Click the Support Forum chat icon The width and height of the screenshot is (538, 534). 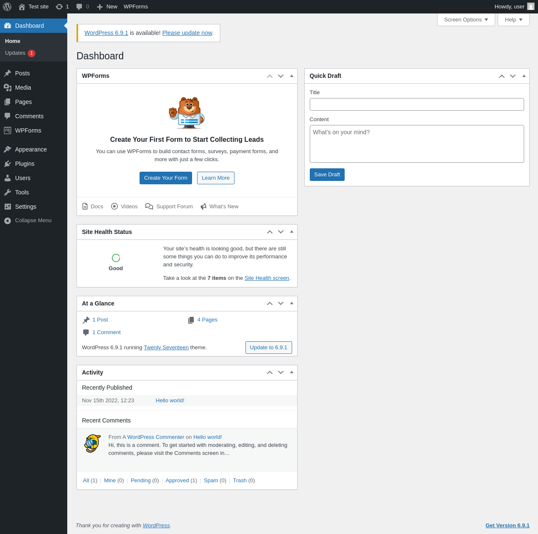(x=149, y=206)
